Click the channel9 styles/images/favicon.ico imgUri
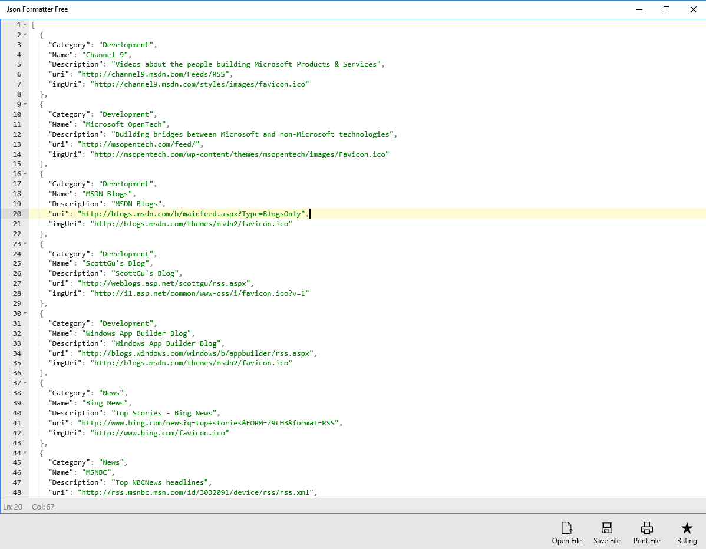 point(199,84)
